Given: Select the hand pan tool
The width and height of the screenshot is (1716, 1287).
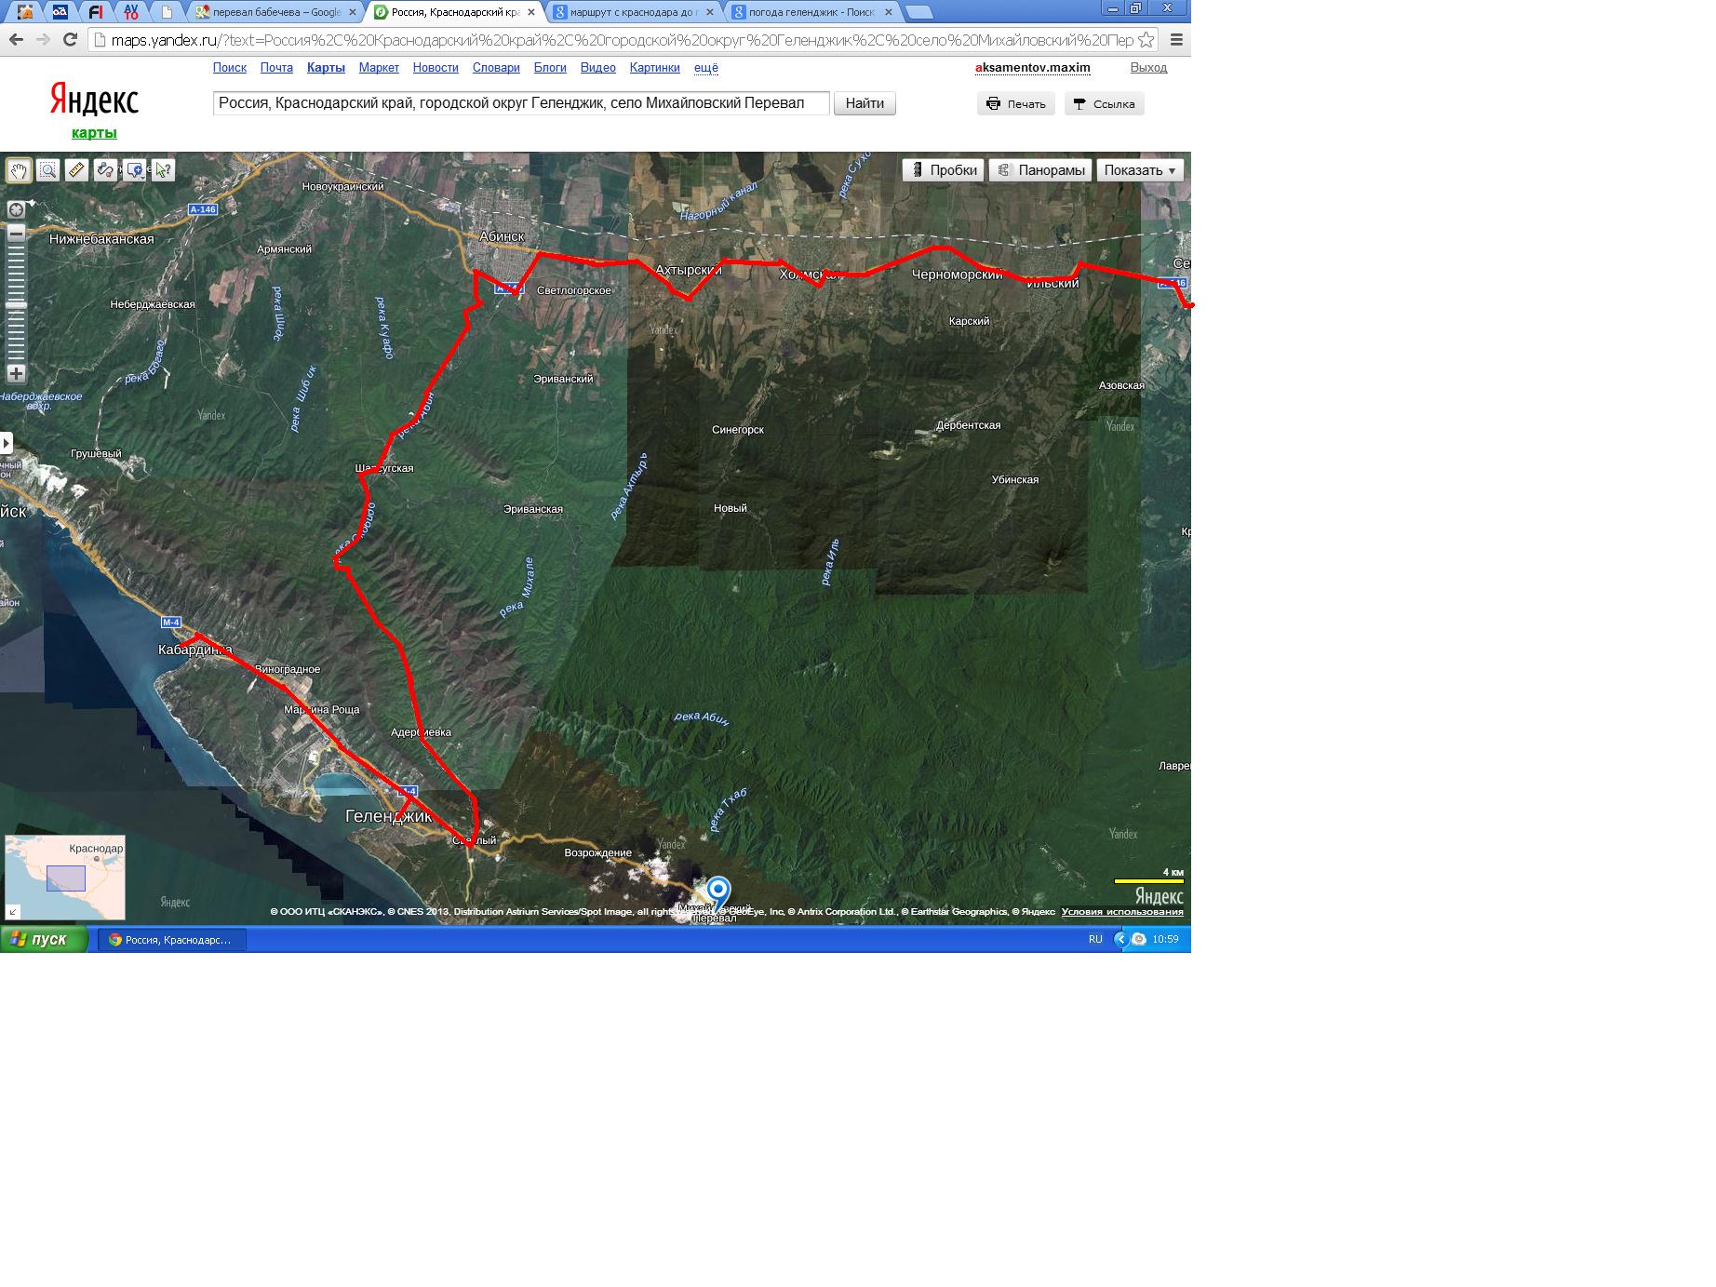Looking at the screenshot, I should [19, 170].
